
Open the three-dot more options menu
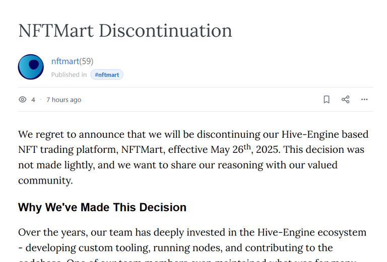pos(364,100)
